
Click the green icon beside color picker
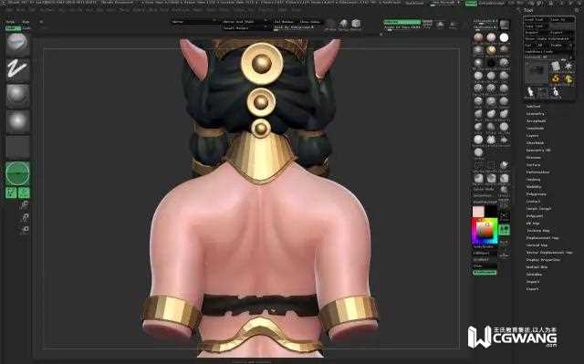[505, 230]
